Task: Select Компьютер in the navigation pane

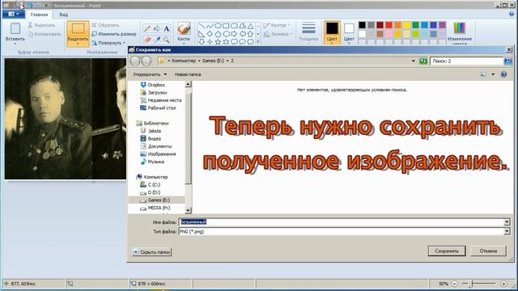Action: click(x=152, y=177)
